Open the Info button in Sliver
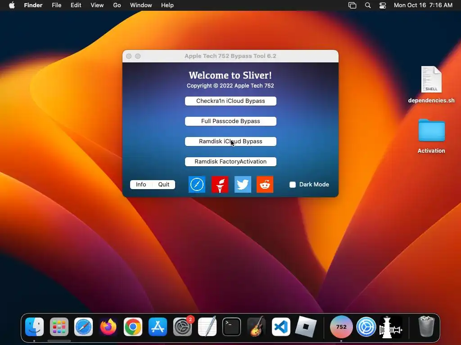 click(141, 185)
